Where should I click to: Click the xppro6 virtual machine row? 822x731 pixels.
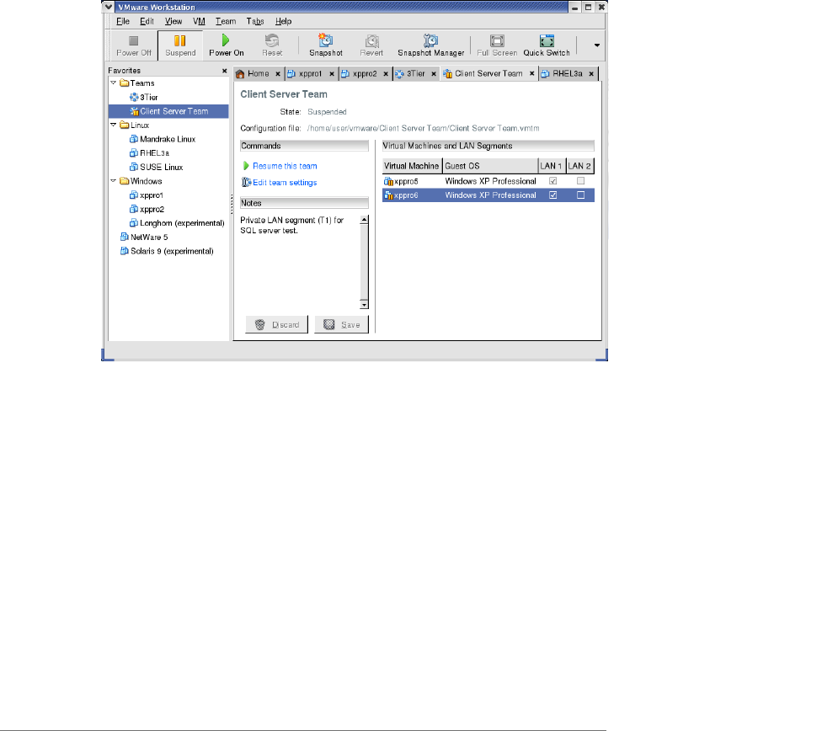(488, 195)
